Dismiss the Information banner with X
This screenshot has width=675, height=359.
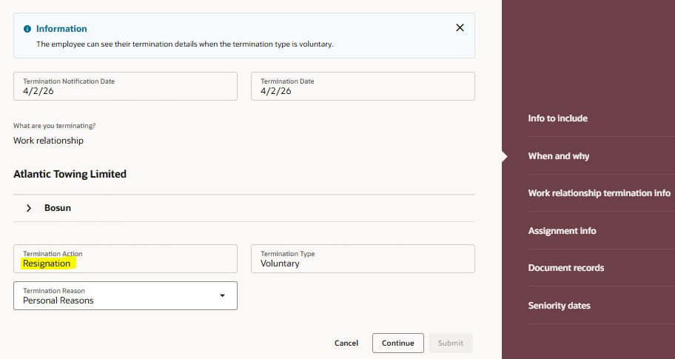point(460,28)
